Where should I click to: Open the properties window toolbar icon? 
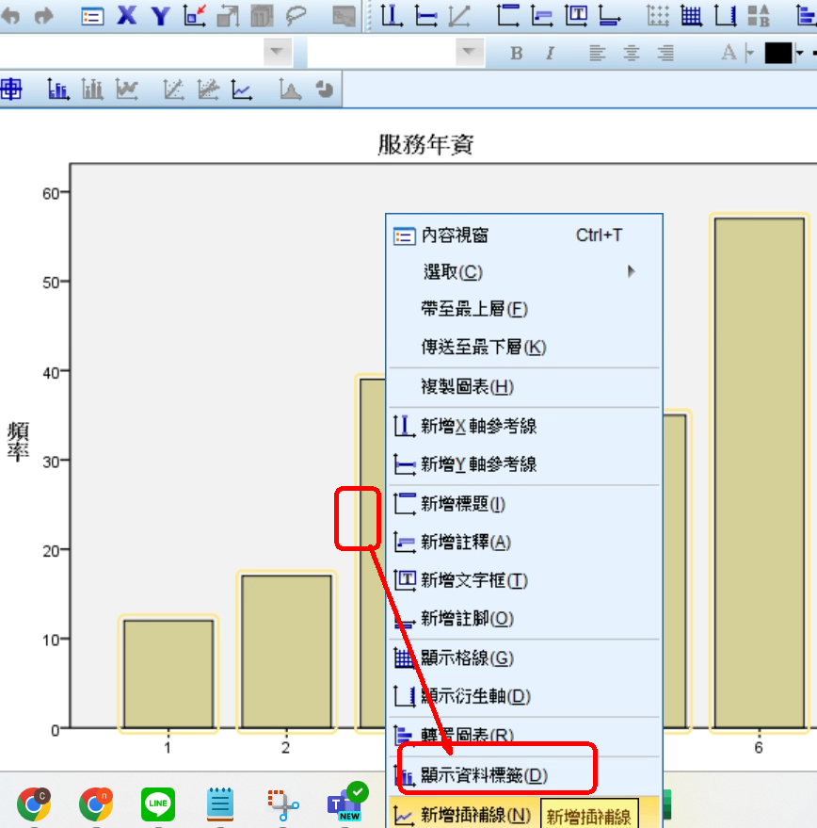click(92, 16)
